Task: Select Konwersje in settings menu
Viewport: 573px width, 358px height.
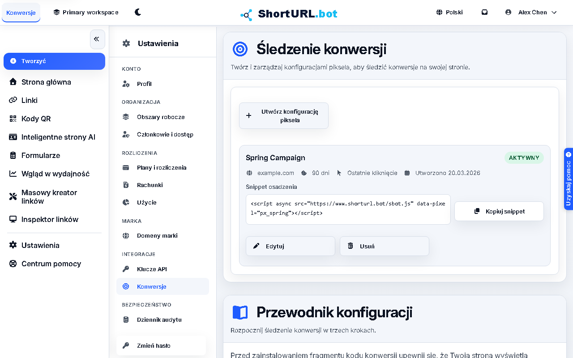Action: (162, 286)
